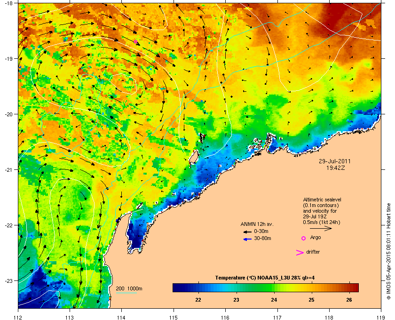395x320 pixels.
Task: Click the latitude axis label -20
Action: pos(8,114)
